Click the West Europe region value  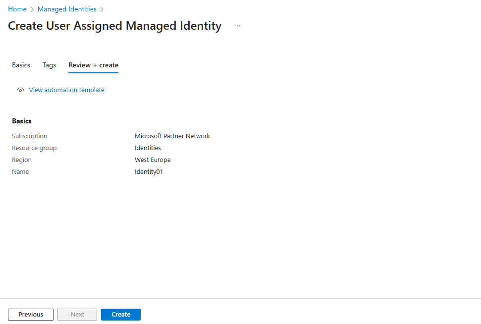153,160
